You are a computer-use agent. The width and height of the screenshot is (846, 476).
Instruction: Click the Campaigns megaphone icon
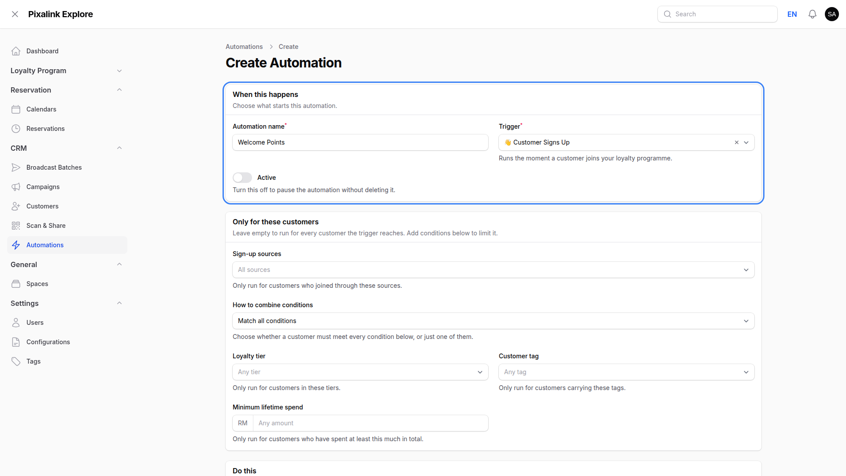point(16,187)
